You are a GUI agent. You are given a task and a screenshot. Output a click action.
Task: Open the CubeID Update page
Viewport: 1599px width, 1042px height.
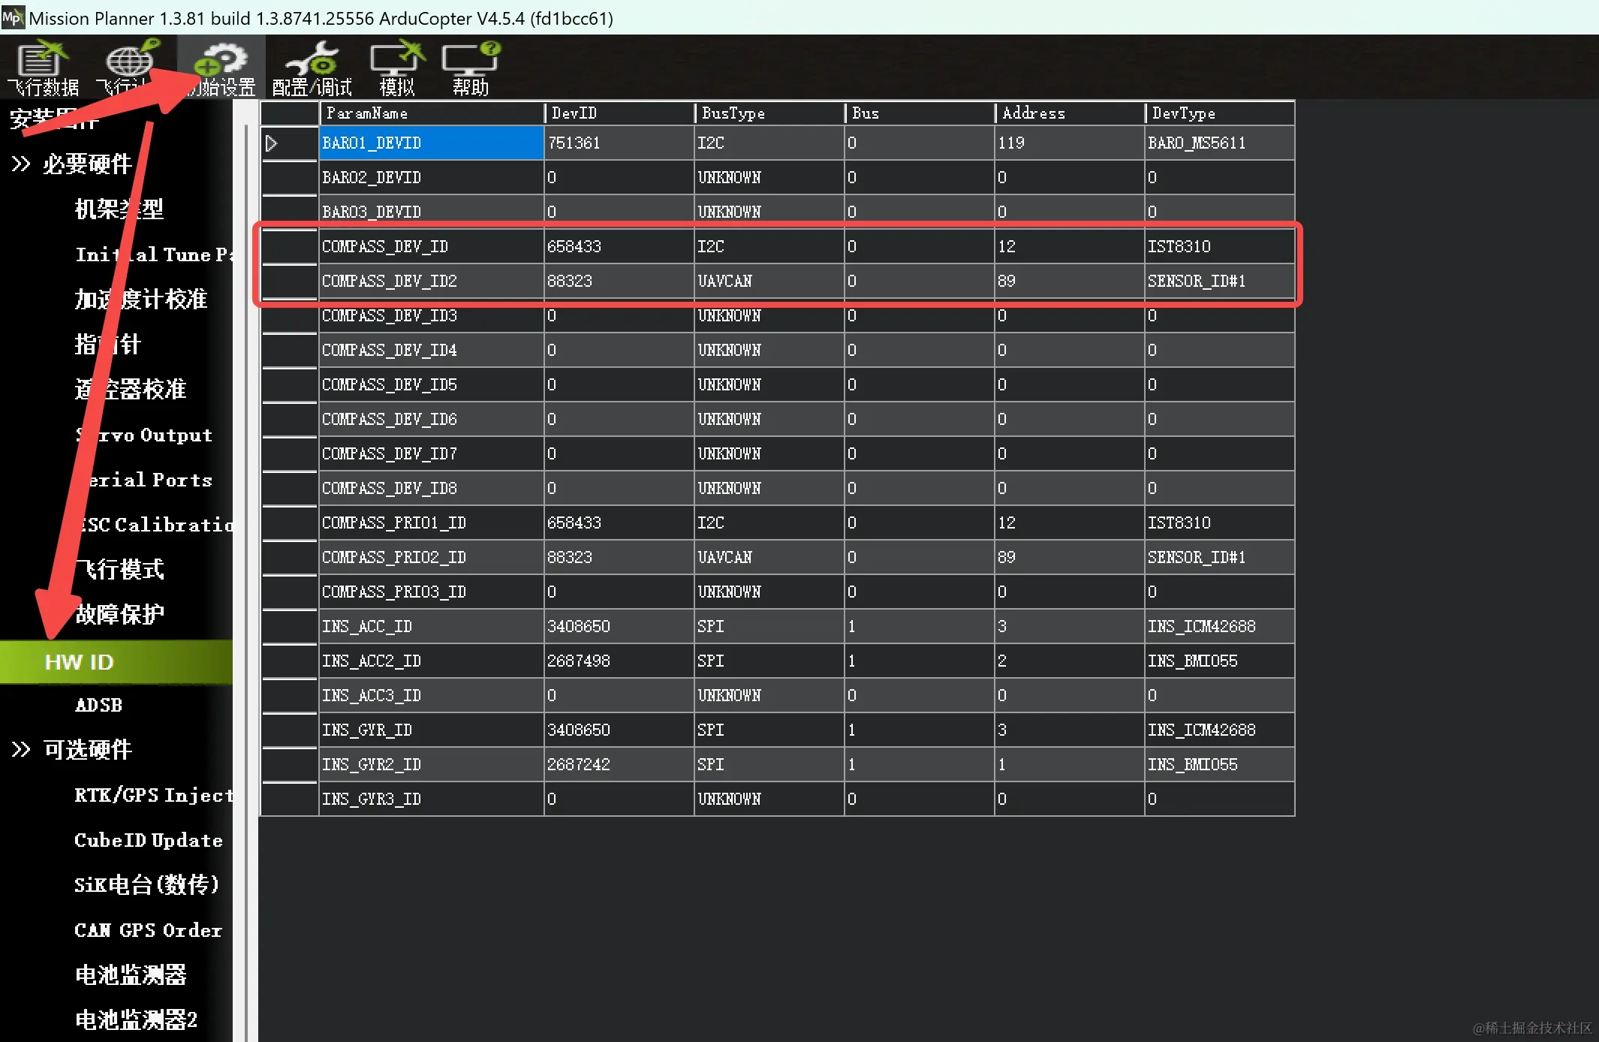[149, 840]
